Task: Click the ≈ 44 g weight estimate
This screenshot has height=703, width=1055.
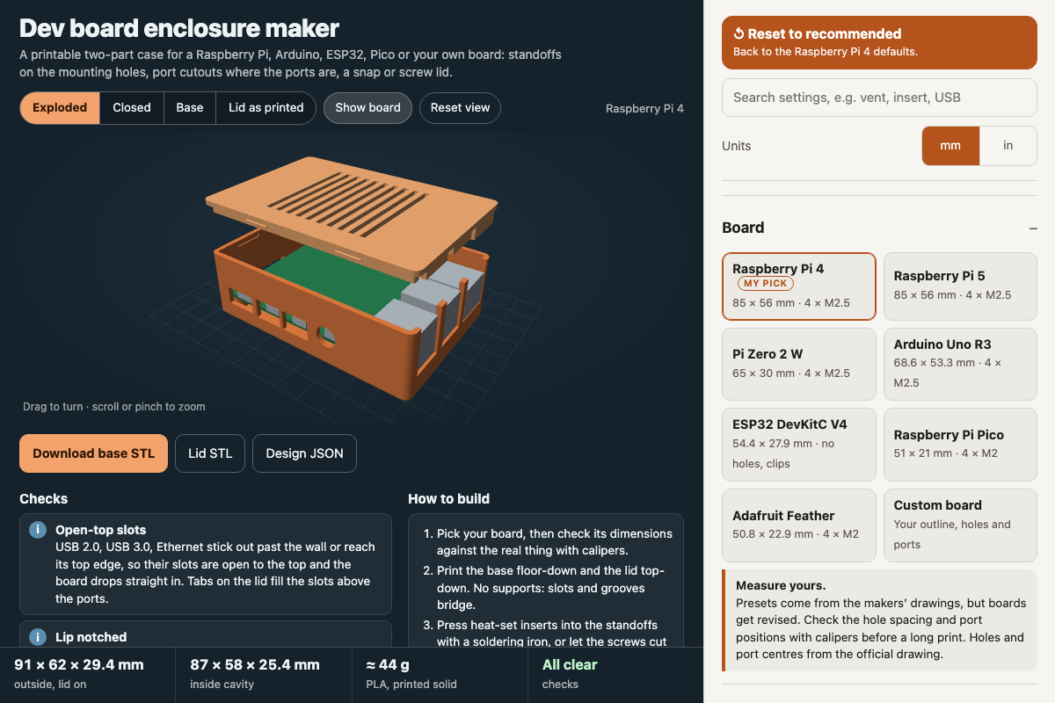Action: click(389, 664)
